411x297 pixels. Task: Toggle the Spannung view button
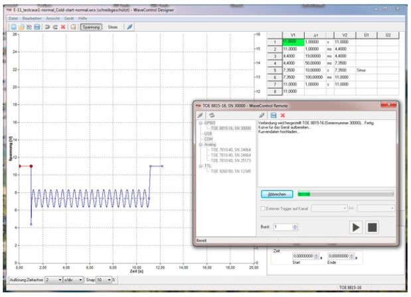coord(91,27)
